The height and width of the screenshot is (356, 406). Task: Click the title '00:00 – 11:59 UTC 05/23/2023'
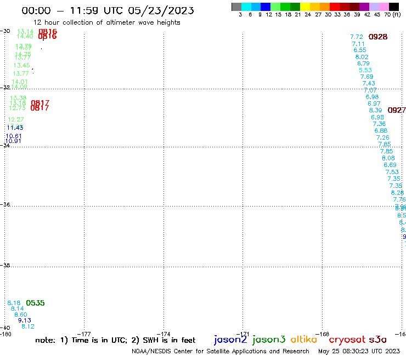(108, 11)
